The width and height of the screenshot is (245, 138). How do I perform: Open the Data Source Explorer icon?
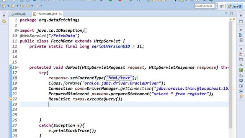pos(241,70)
